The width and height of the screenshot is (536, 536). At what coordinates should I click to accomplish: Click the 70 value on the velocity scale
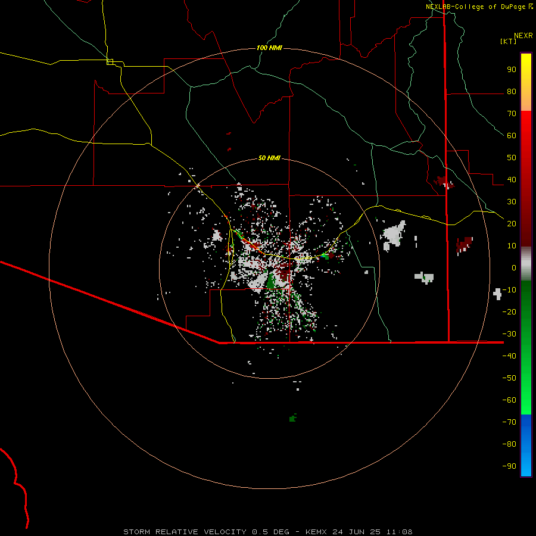pyautogui.click(x=512, y=114)
